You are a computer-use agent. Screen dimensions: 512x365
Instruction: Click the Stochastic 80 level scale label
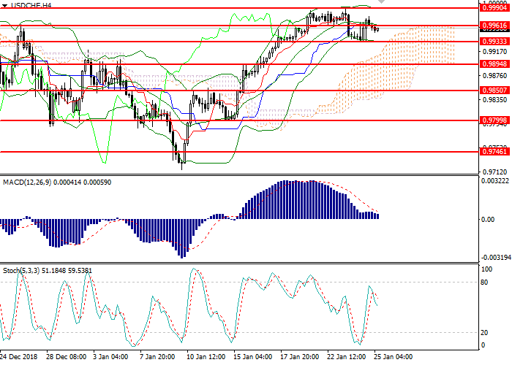tap(486, 282)
